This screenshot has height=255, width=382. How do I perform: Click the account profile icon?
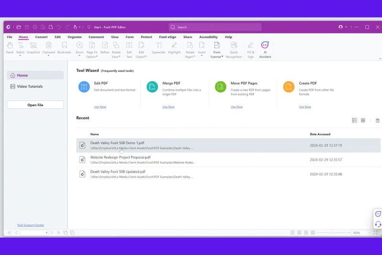pos(340,27)
